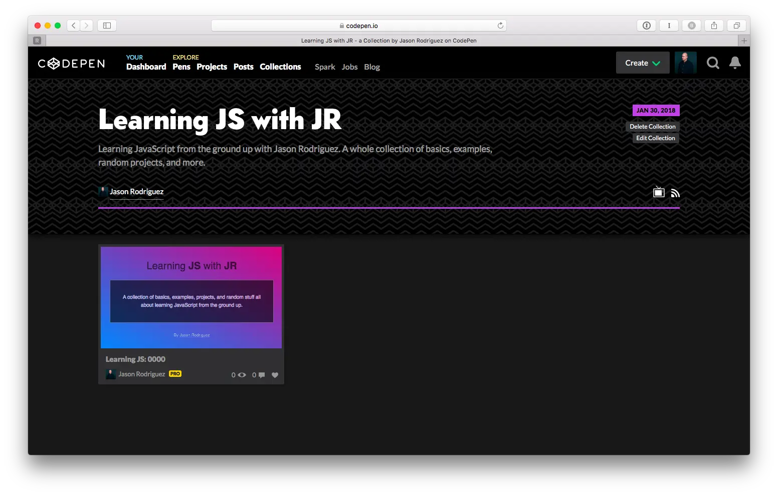Click the PRO badge on pen card

pos(175,374)
